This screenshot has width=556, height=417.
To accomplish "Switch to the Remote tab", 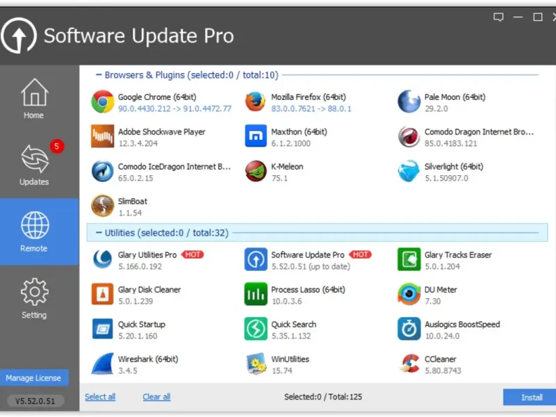I will coord(39,231).
